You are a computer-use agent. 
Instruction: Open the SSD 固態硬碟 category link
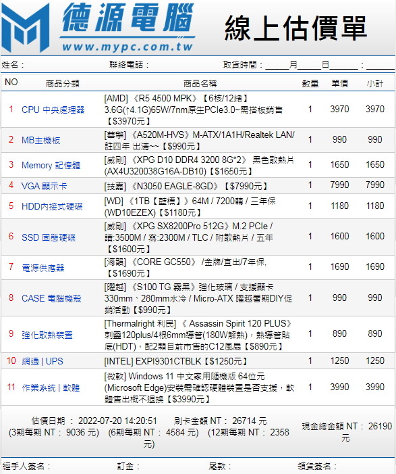(49, 237)
